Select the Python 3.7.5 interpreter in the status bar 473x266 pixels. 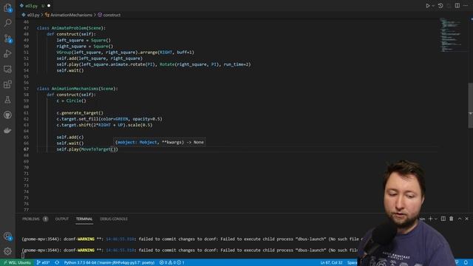pyautogui.click(x=109, y=263)
